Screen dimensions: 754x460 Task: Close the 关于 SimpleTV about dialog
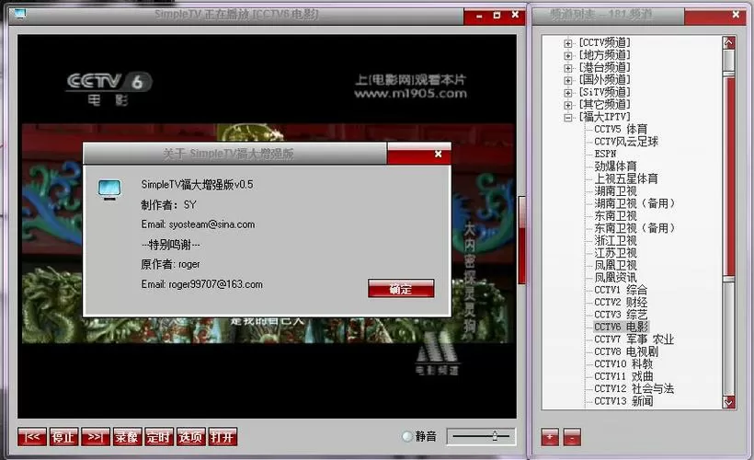coord(438,154)
